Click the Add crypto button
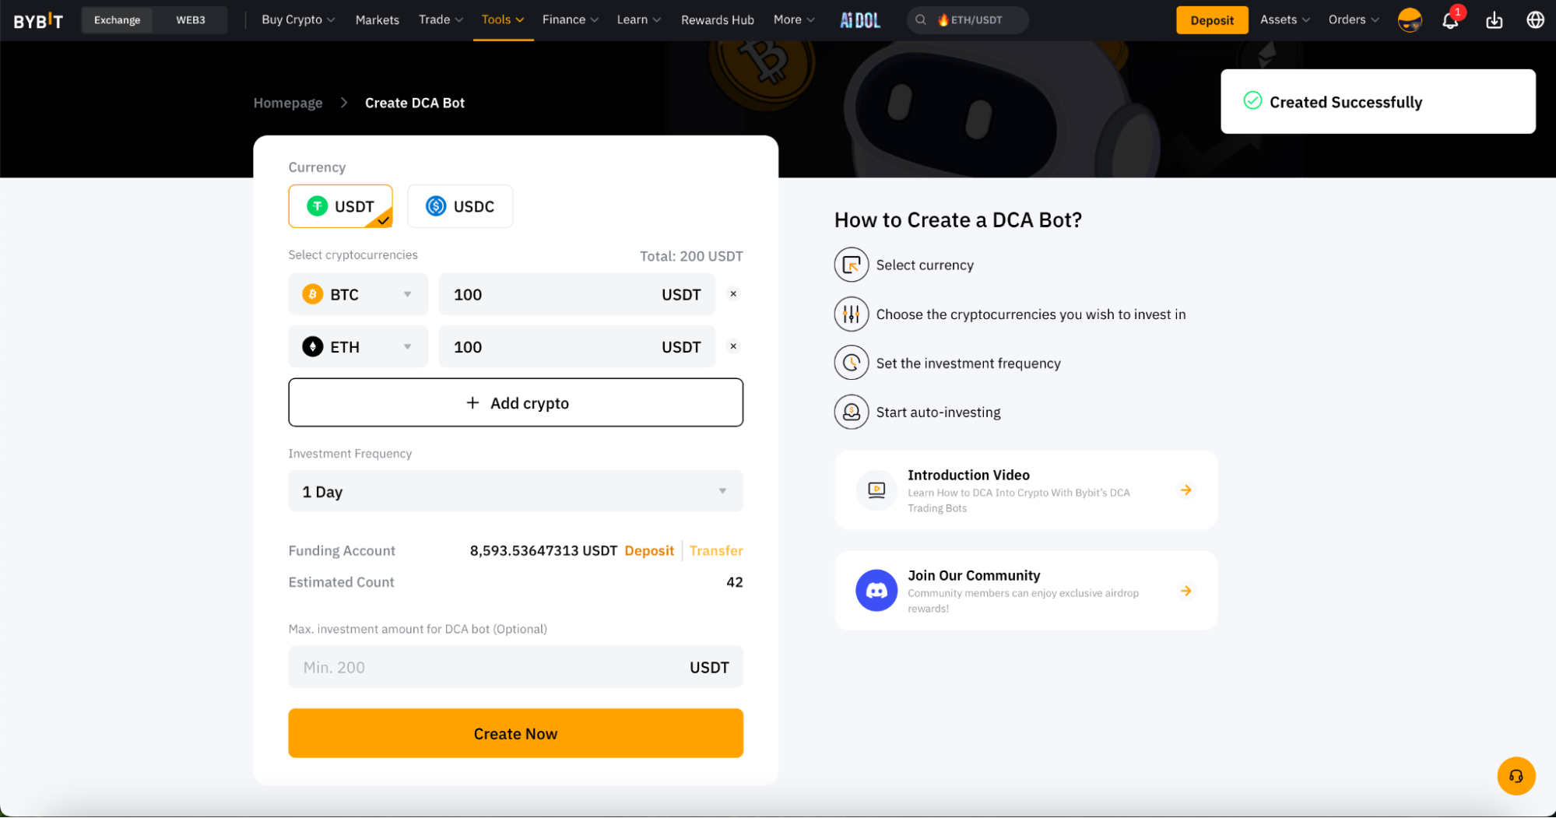Screen dimensions: 1556x818 pyautogui.click(x=515, y=402)
